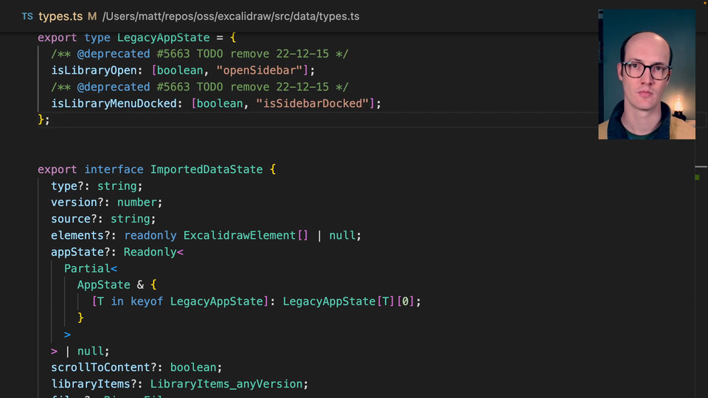The width and height of the screenshot is (708, 398).
Task: Click the file path ending in src/data/types.ts
Action: [231, 16]
